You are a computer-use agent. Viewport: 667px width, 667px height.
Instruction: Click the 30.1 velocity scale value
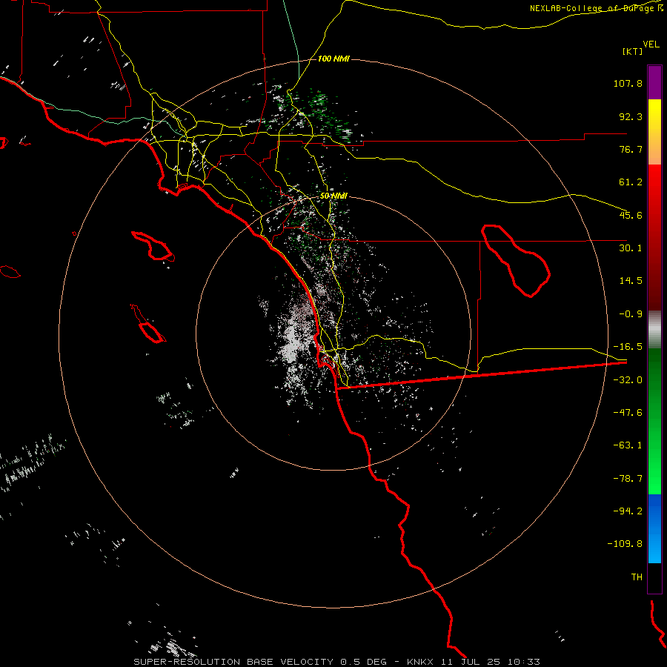click(x=631, y=248)
